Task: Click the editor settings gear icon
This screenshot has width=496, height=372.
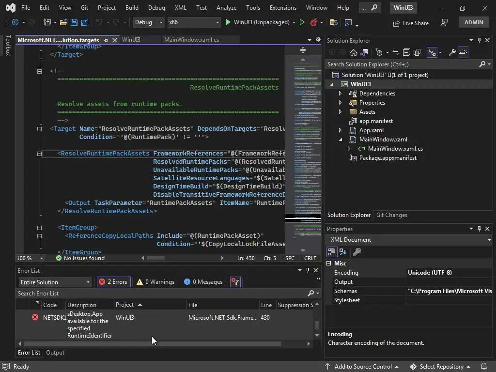Action: [x=318, y=40]
